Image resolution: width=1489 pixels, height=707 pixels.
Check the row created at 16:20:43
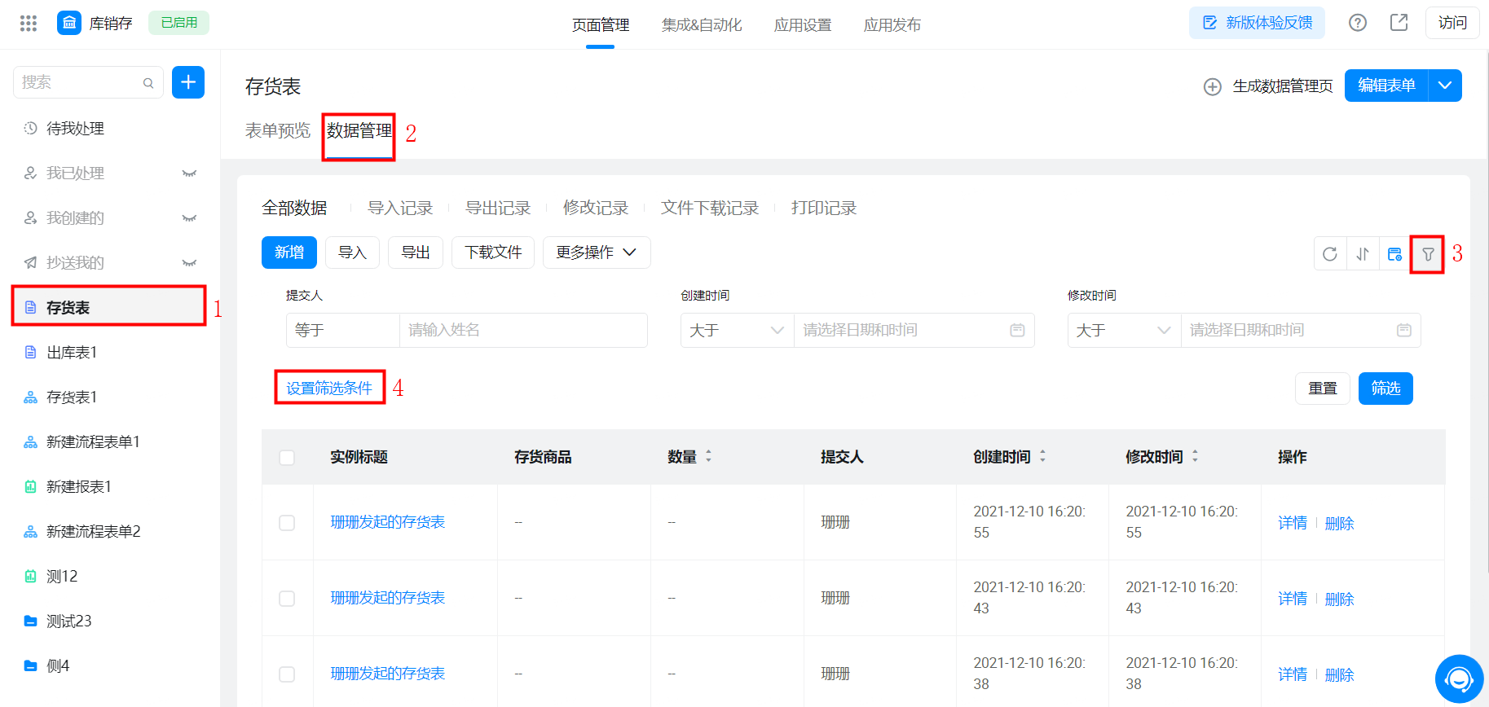coord(287,599)
